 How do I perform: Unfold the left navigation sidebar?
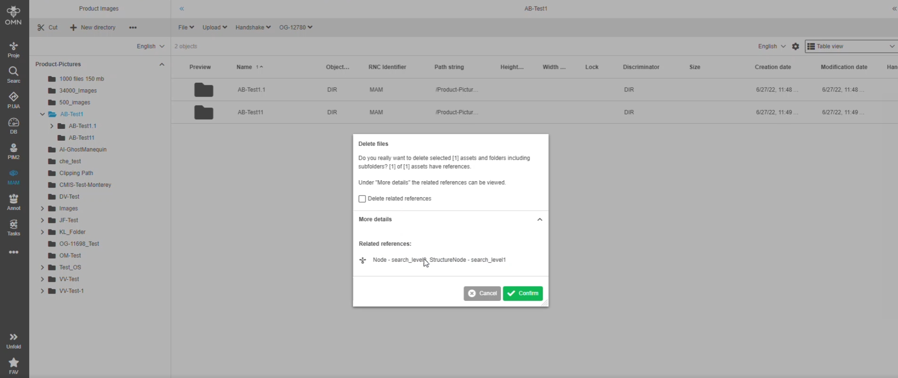(x=14, y=340)
